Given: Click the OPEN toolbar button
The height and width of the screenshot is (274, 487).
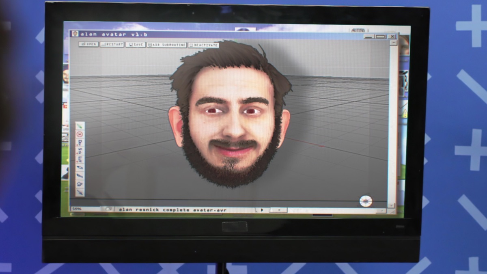Looking at the screenshot, I should click(x=88, y=44).
